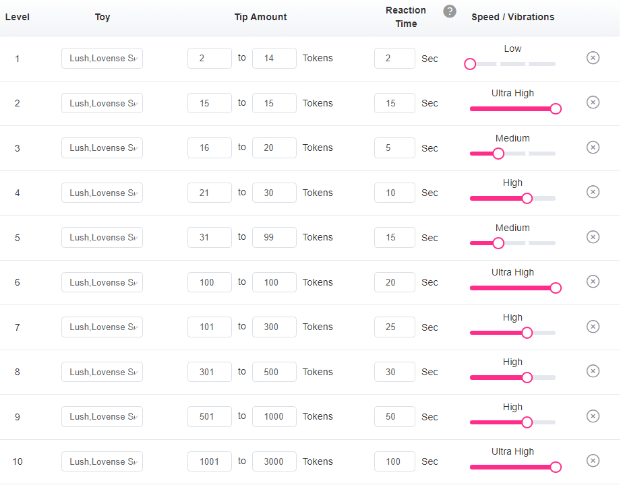
Task: Click the Reaction Time help question mark icon
Action: click(449, 11)
